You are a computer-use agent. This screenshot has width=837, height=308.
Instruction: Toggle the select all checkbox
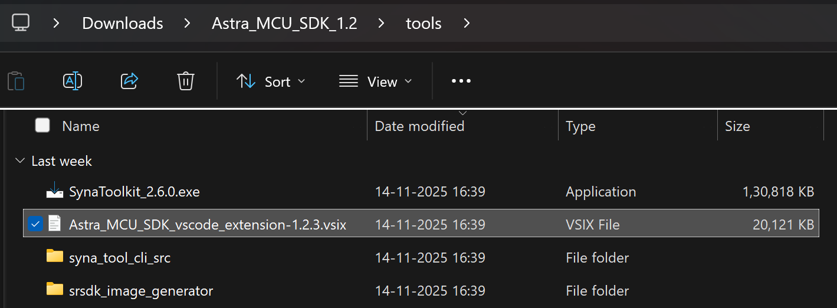(42, 126)
